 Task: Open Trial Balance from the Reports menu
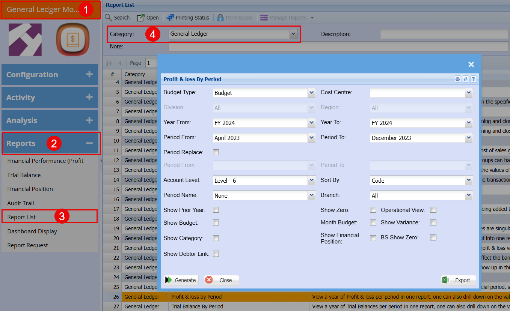[24, 175]
